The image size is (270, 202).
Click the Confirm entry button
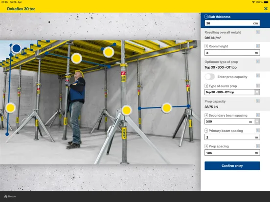[232, 166]
